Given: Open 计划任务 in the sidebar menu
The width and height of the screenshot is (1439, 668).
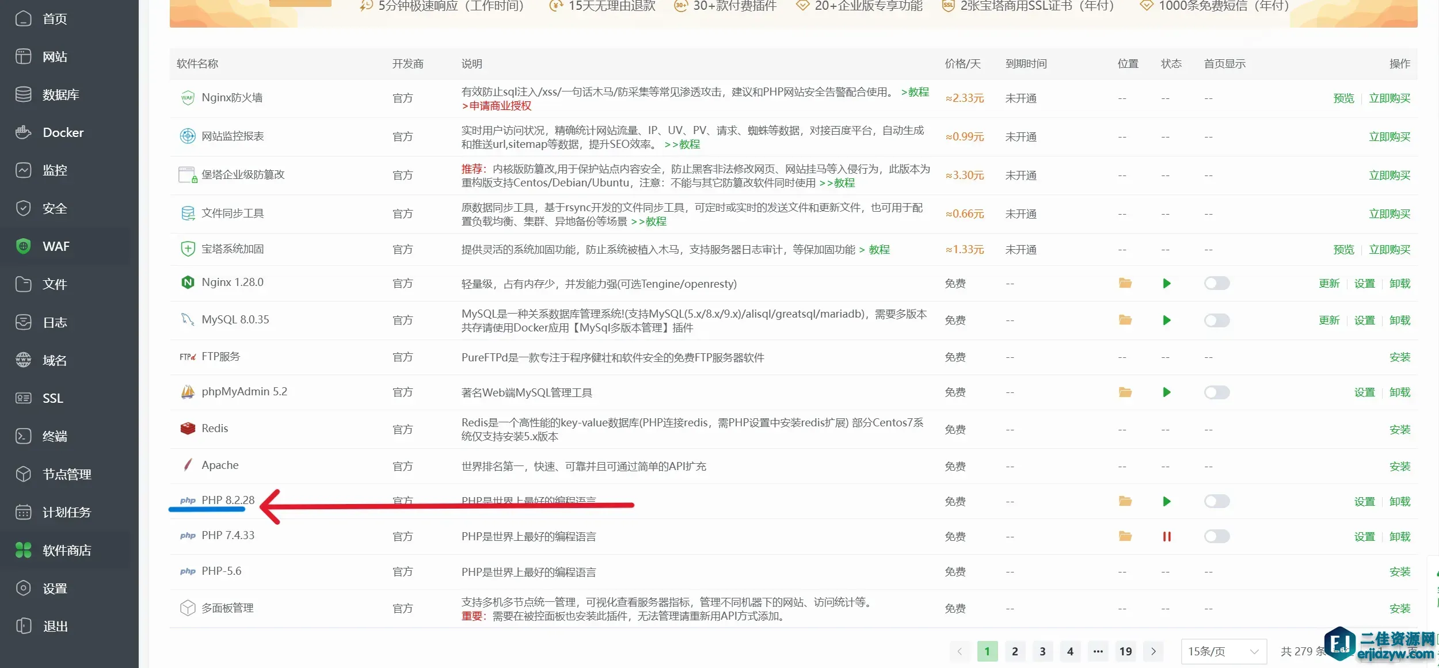Looking at the screenshot, I should tap(66, 512).
